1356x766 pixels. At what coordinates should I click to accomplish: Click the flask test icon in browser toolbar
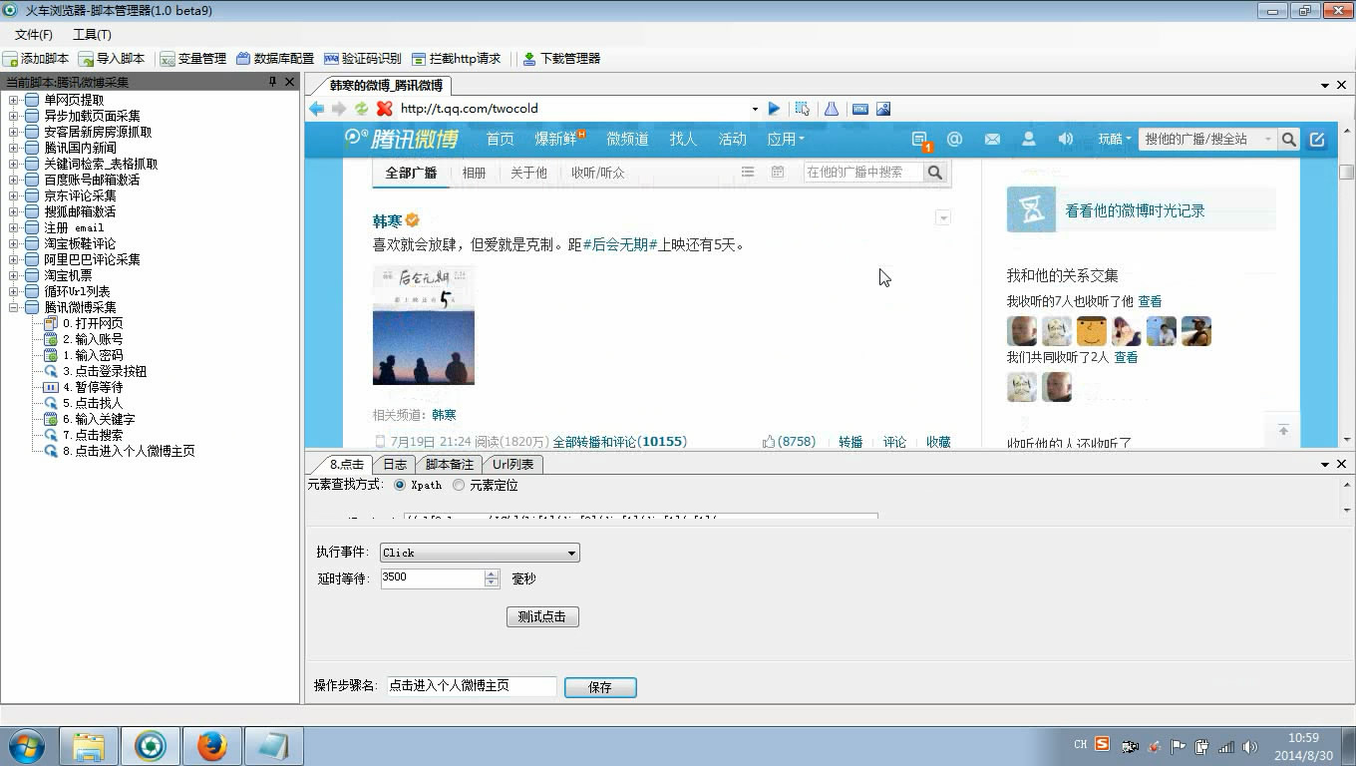[x=831, y=109]
